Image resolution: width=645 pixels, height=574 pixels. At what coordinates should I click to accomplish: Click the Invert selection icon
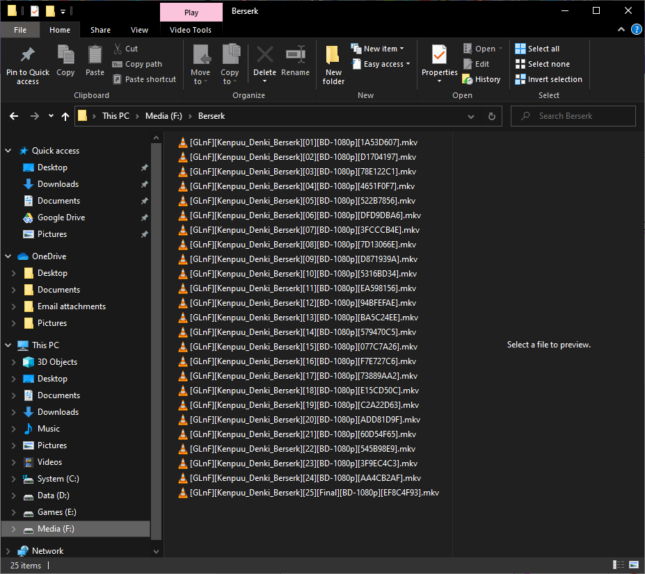tap(520, 79)
